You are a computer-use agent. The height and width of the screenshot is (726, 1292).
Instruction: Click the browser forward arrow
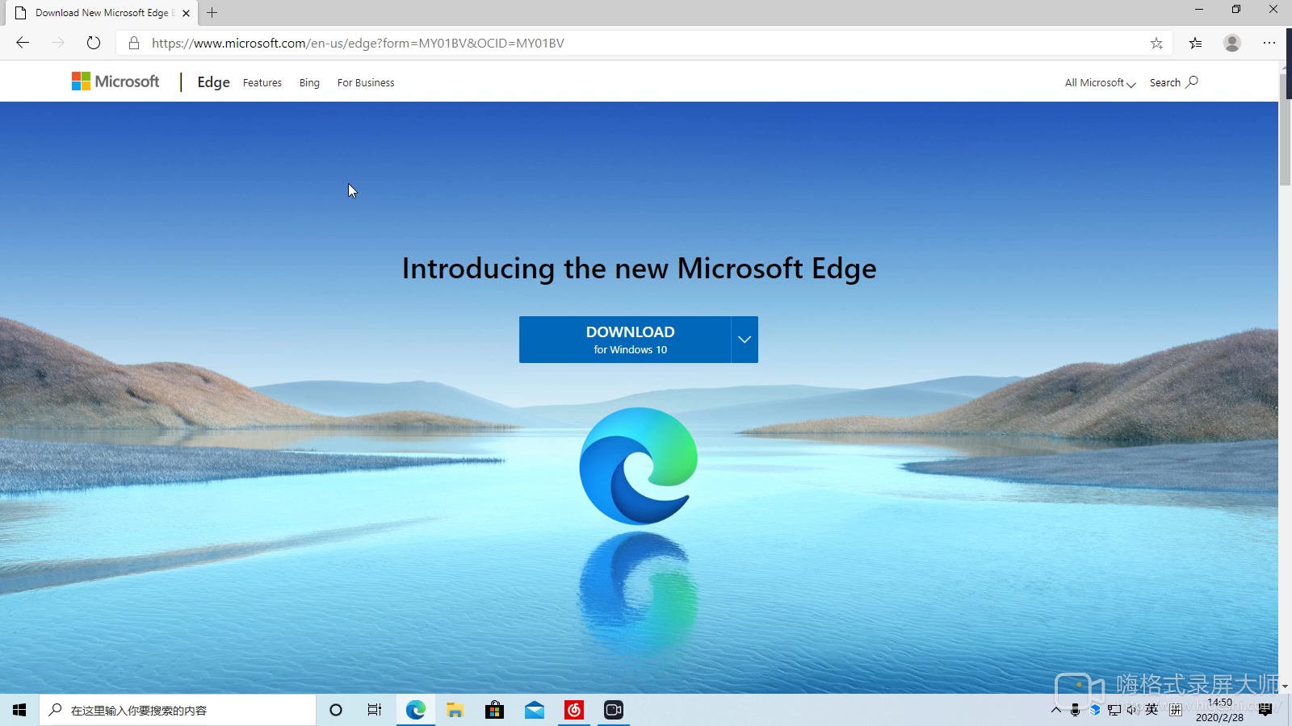pos(58,43)
